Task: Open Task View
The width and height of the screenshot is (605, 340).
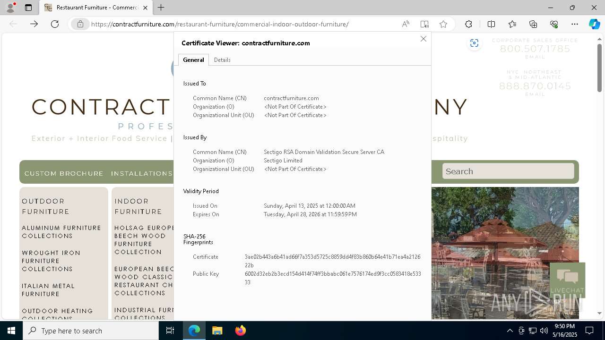Action: pyautogui.click(x=170, y=331)
